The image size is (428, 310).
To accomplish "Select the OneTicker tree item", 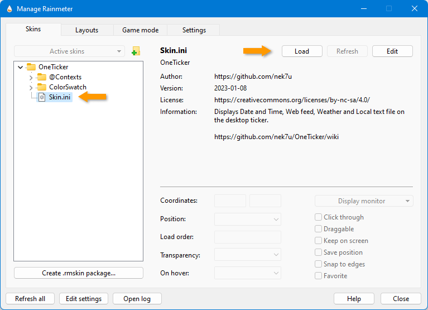I will point(53,67).
